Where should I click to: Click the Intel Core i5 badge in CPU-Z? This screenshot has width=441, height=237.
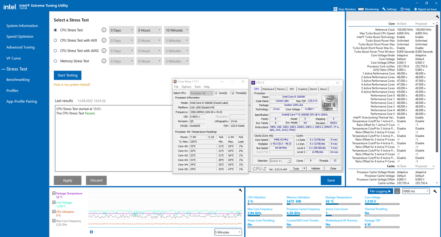click(329, 103)
